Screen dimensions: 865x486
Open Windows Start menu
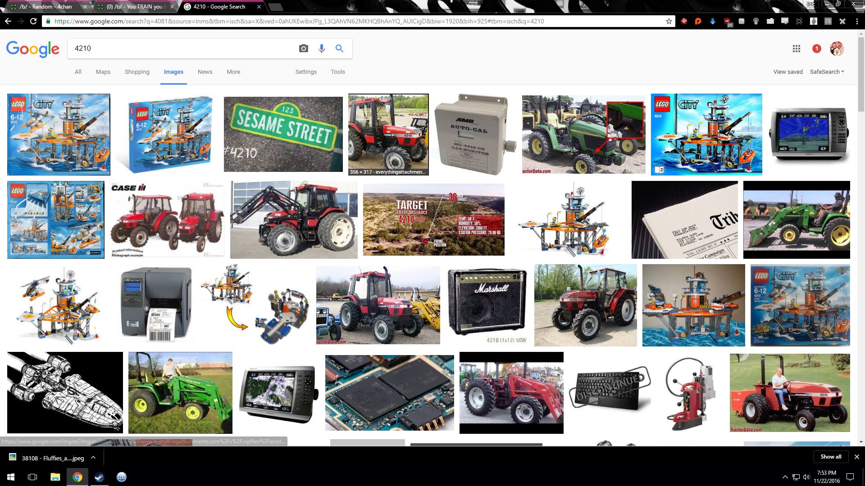coord(11,477)
